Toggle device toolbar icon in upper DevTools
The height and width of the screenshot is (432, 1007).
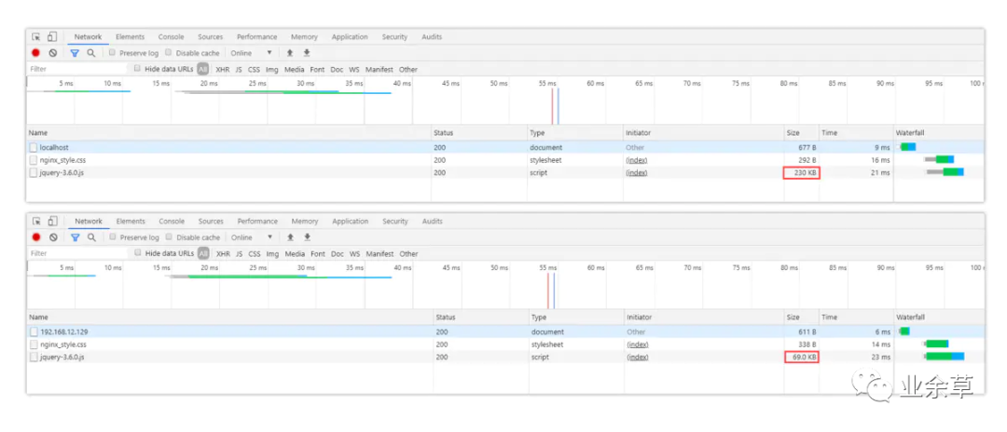tap(52, 37)
